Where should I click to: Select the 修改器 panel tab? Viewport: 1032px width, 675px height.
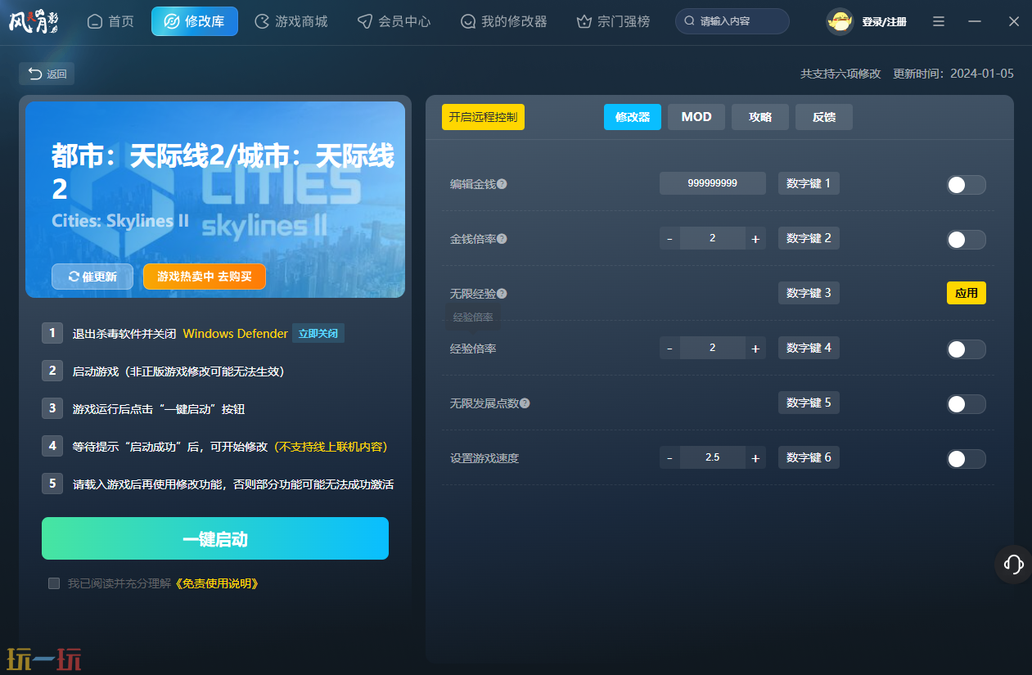633,117
